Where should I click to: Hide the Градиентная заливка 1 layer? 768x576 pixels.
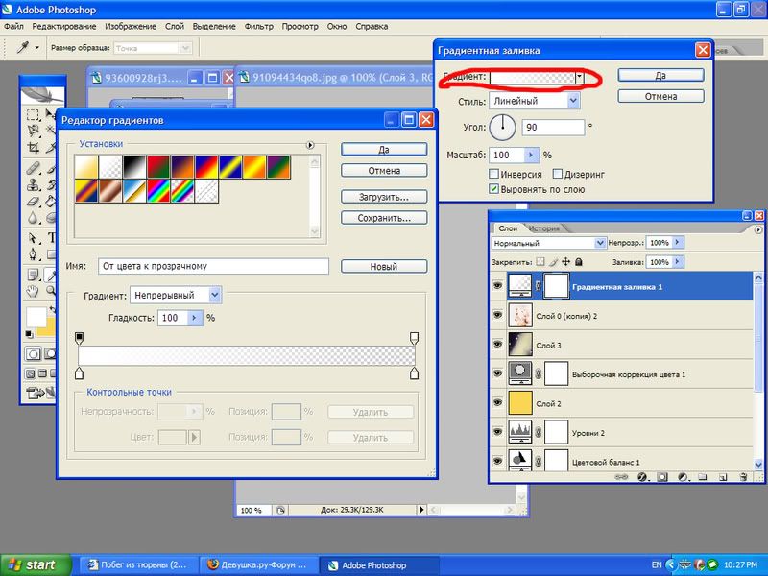[x=497, y=285]
